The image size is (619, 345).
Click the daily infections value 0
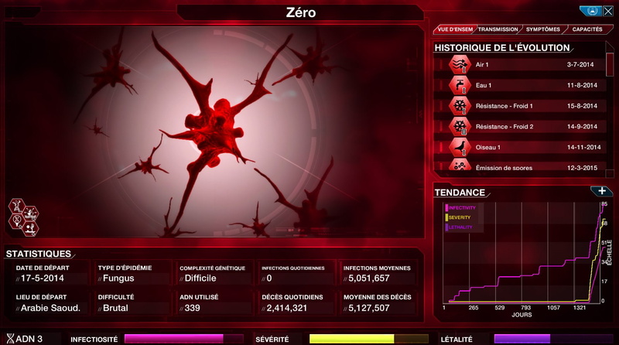coord(269,278)
